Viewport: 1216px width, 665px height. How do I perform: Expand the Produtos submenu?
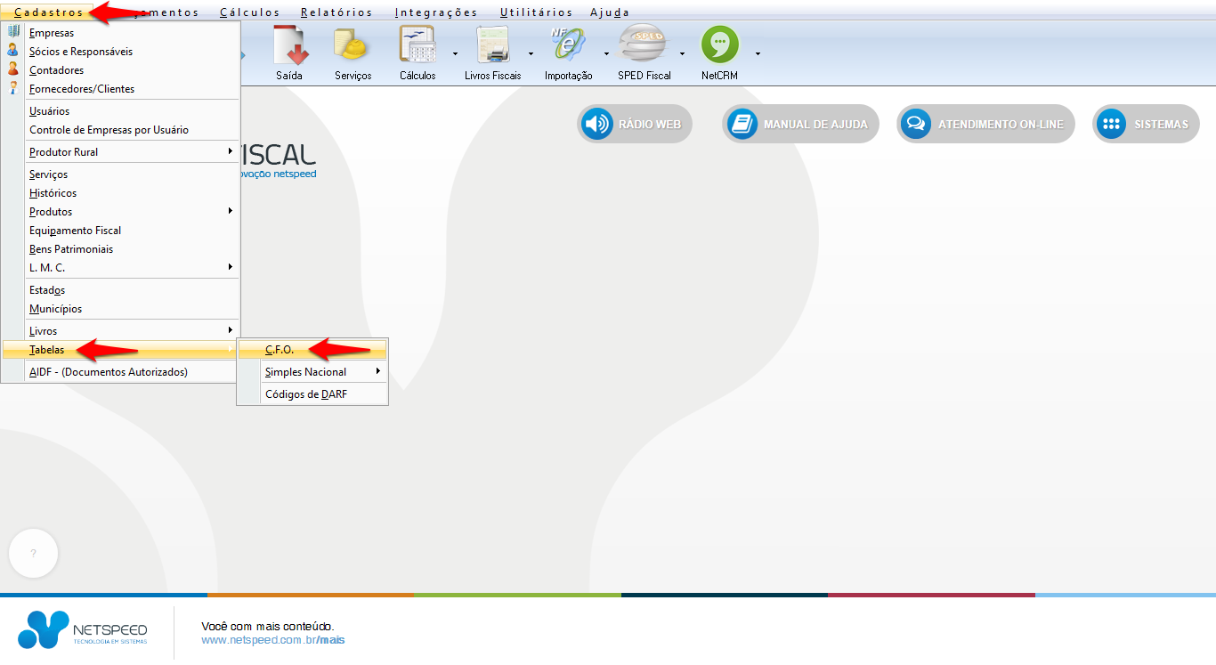point(121,211)
